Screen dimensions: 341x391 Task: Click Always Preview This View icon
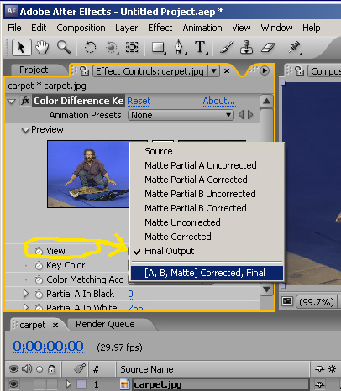287,301
